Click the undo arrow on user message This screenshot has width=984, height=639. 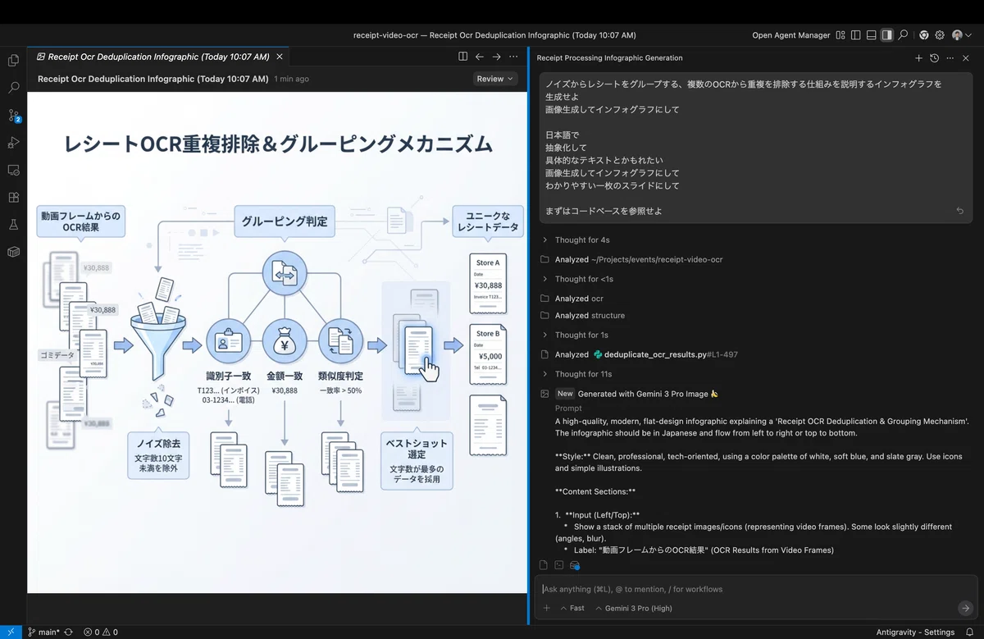[x=960, y=211]
